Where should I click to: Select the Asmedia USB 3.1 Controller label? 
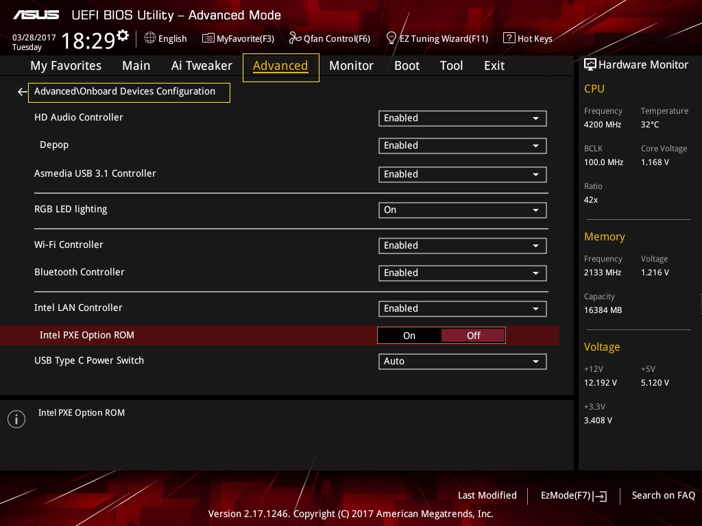pyautogui.click(x=95, y=173)
